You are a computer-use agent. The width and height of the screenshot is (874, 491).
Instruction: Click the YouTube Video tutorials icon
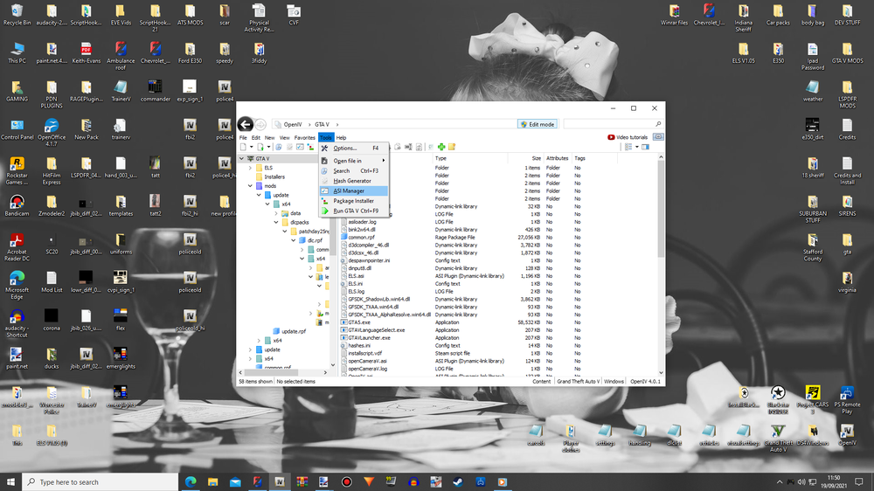click(x=611, y=137)
